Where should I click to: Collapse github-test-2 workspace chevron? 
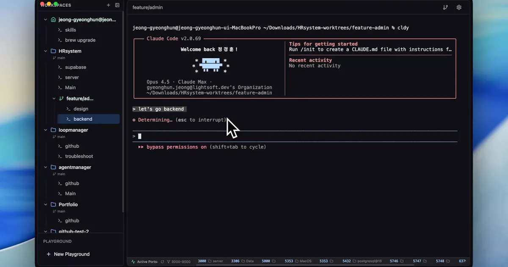(46, 231)
